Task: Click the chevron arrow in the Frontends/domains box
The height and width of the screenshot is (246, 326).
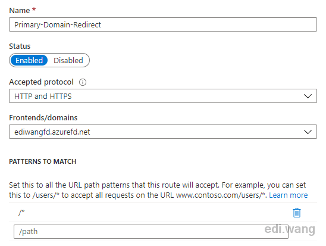Action: pyautogui.click(x=308, y=132)
